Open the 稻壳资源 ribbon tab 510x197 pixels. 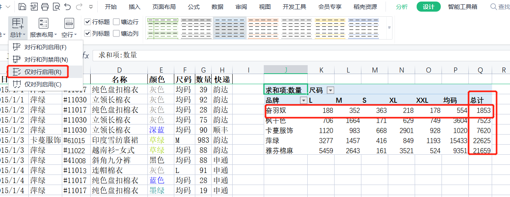pyautogui.click(x=365, y=7)
